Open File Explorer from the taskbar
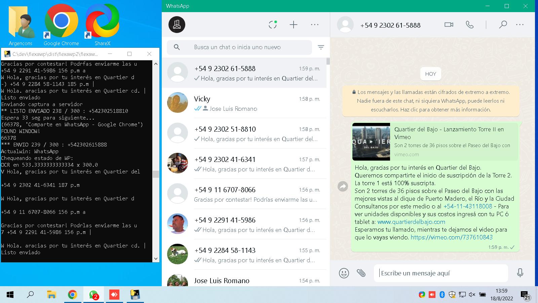Viewport: 538px width, 303px height. (x=51, y=295)
